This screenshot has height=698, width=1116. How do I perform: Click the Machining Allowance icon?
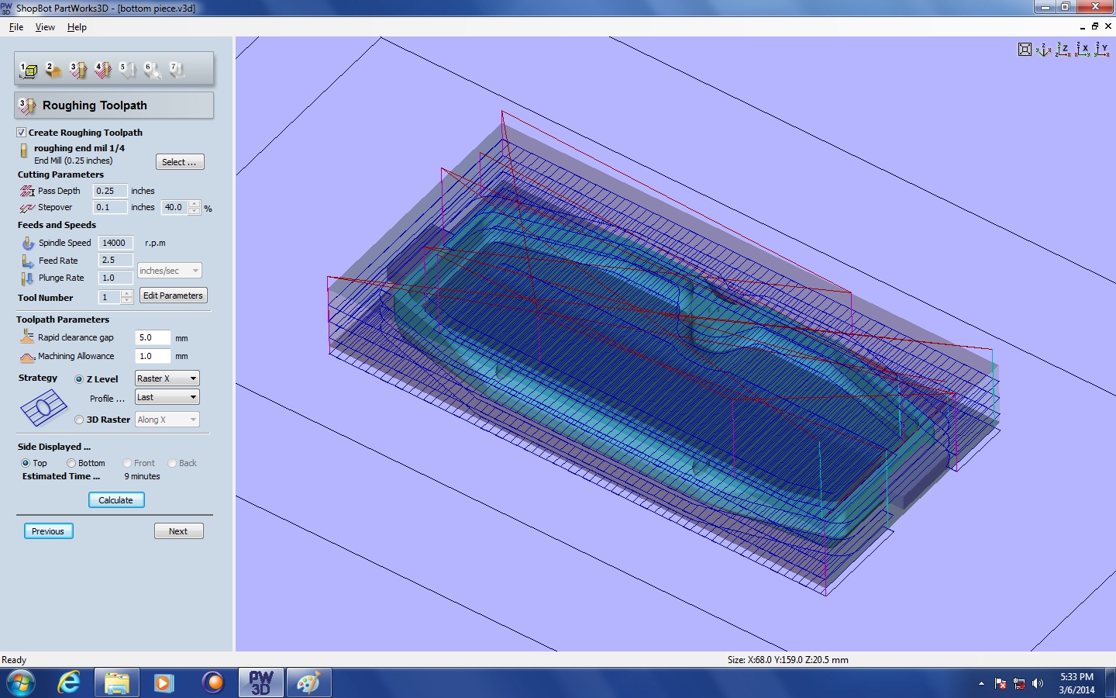coord(27,357)
